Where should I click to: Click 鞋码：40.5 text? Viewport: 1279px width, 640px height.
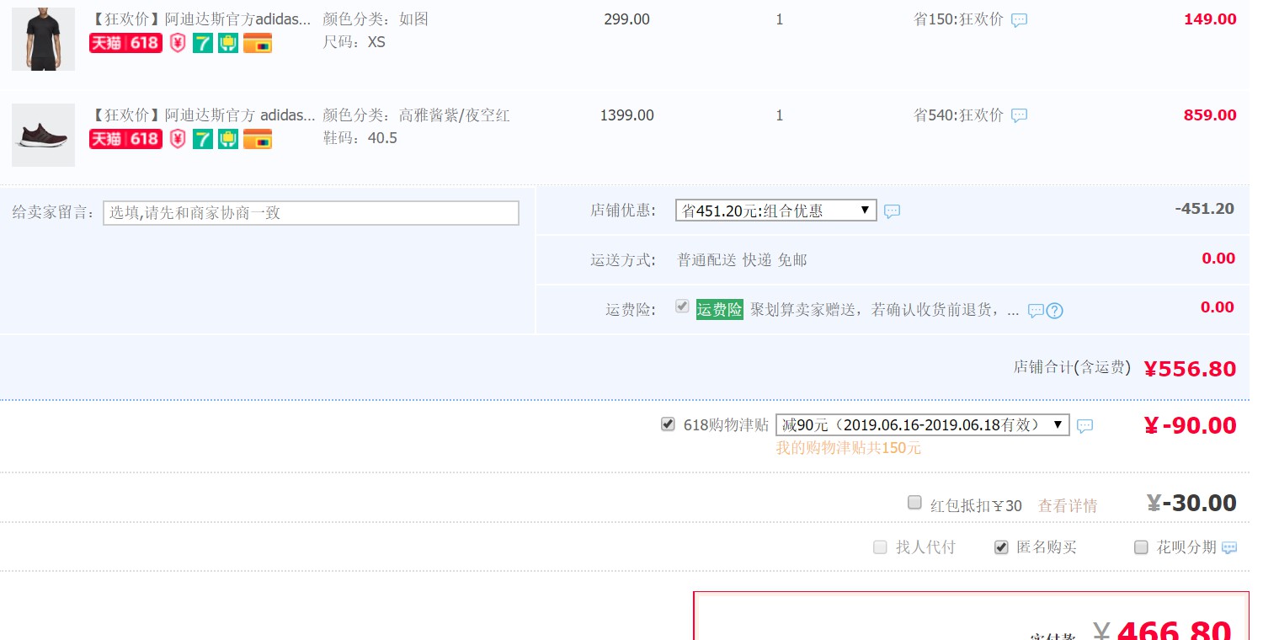[x=360, y=137]
